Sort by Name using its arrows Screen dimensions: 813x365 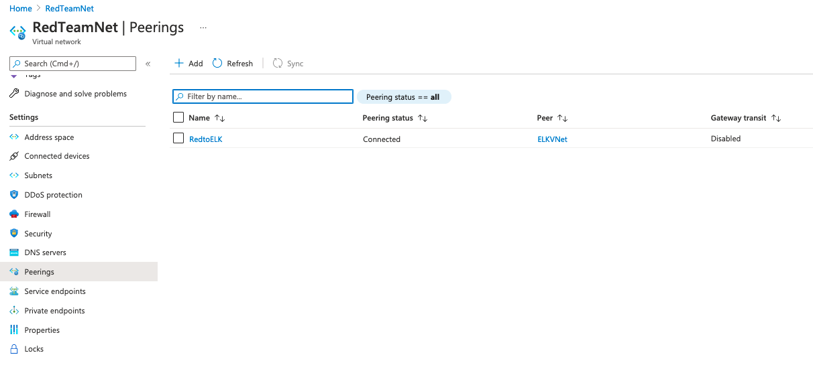tap(219, 118)
